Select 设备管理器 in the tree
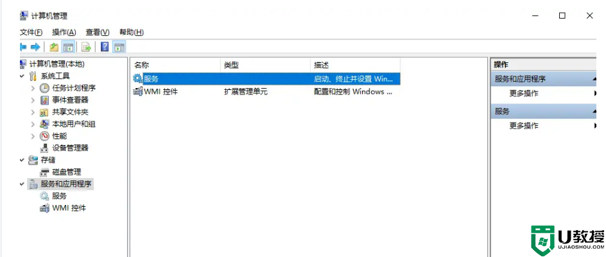Screen dimensions: 606x257 point(71,148)
